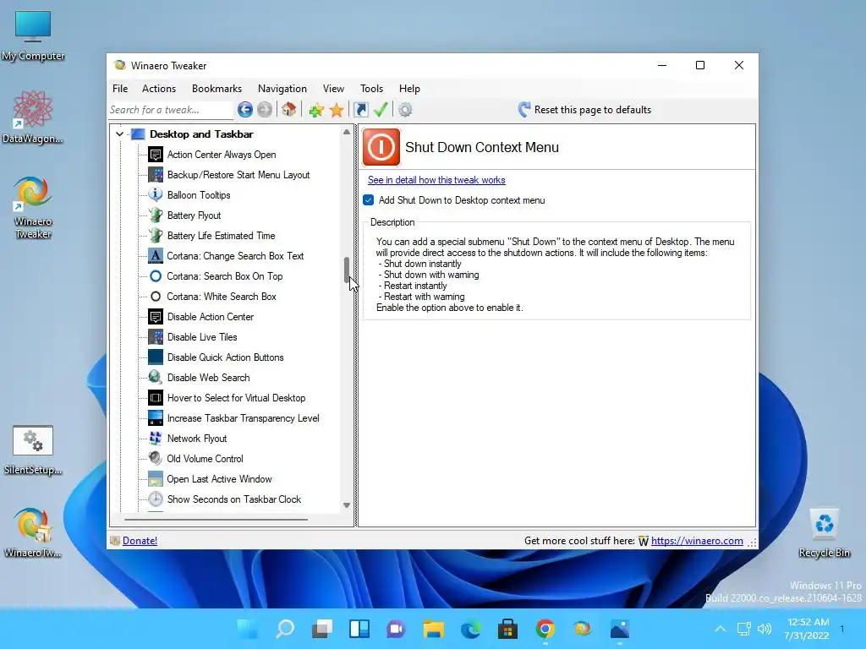Open 'See in detail how this tweak works' link
The height and width of the screenshot is (649, 866).
point(436,180)
